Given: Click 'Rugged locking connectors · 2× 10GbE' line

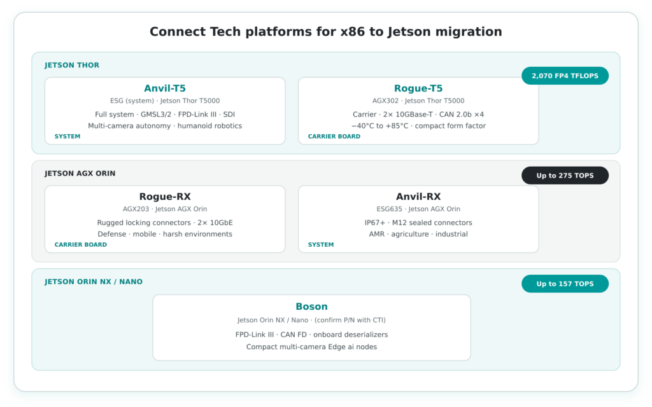Looking at the screenshot, I should 165,223.
